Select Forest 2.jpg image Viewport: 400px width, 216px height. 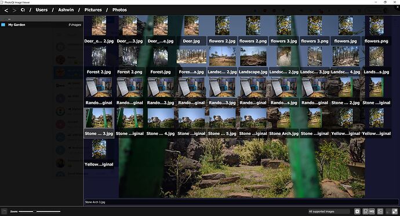pyautogui.click(x=99, y=61)
